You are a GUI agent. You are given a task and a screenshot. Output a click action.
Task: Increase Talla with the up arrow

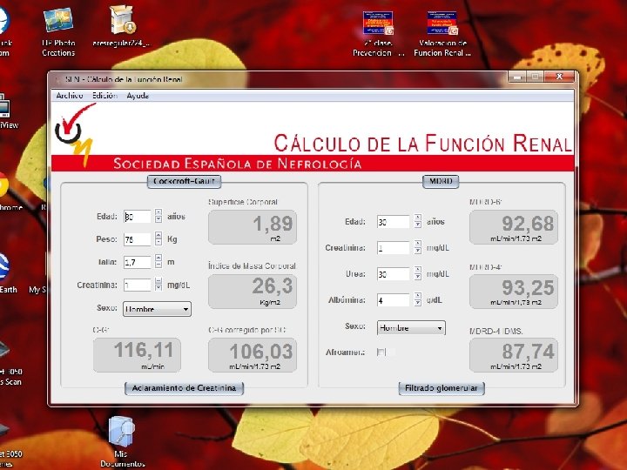coord(158,258)
